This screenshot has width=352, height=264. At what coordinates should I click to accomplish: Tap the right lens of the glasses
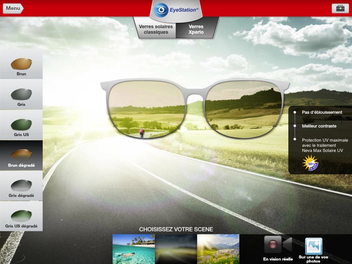(244, 109)
